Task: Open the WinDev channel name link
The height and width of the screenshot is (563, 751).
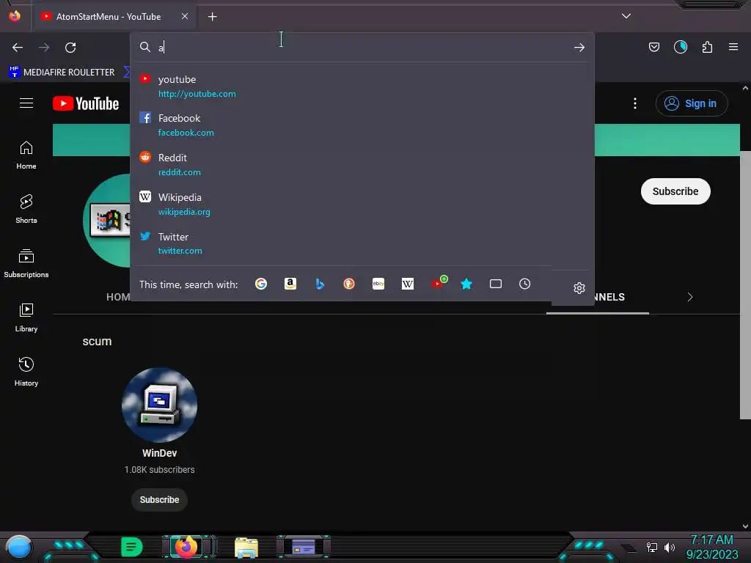Action: [159, 453]
